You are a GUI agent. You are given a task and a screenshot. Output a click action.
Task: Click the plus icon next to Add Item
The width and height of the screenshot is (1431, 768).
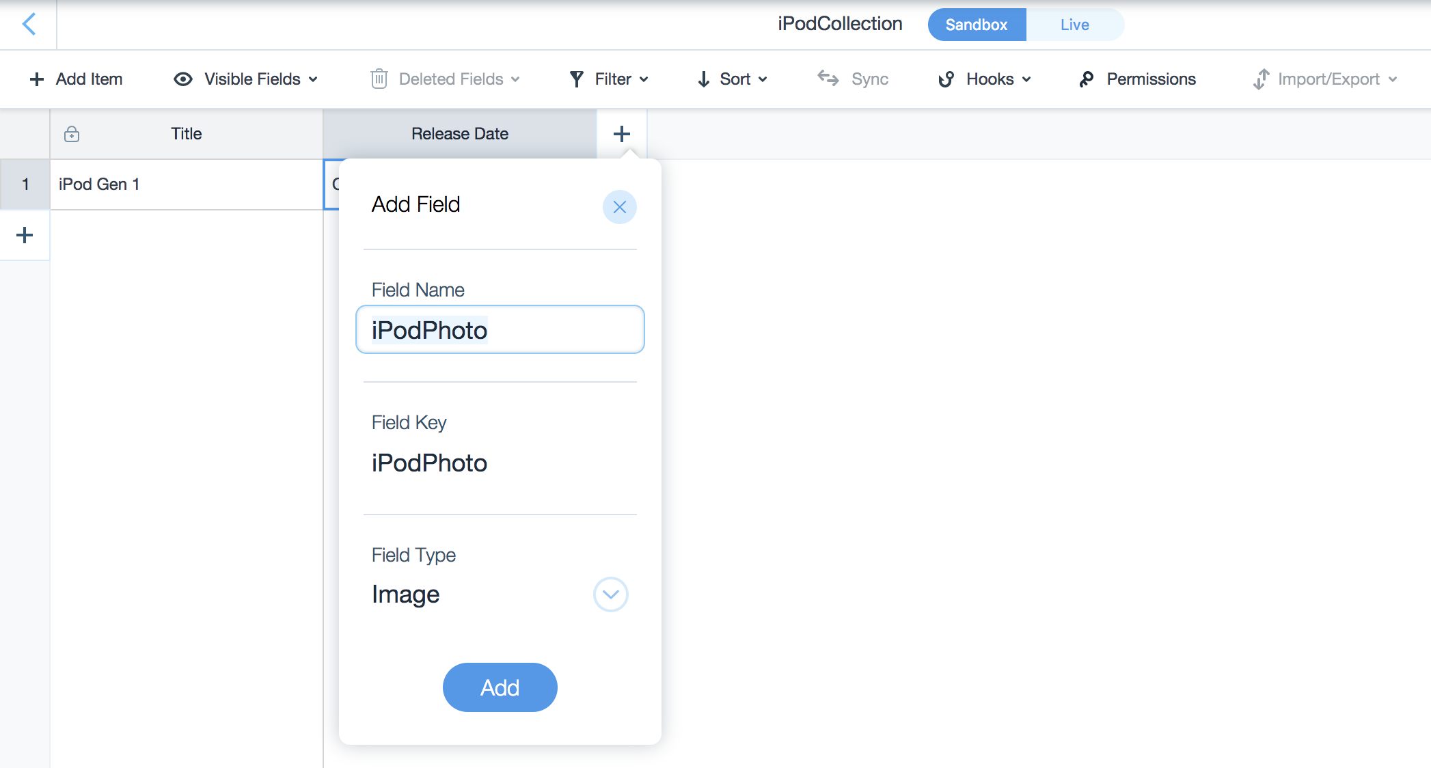click(37, 79)
